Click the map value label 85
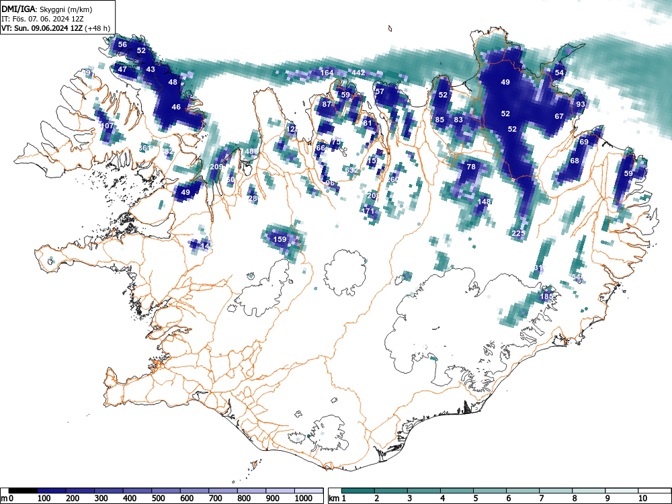The image size is (672, 504). coord(439,120)
